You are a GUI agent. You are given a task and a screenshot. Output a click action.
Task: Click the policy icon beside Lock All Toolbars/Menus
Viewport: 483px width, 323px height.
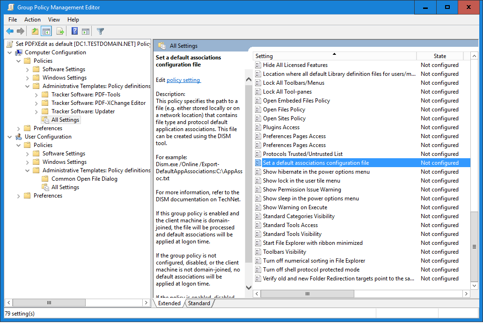coord(258,83)
